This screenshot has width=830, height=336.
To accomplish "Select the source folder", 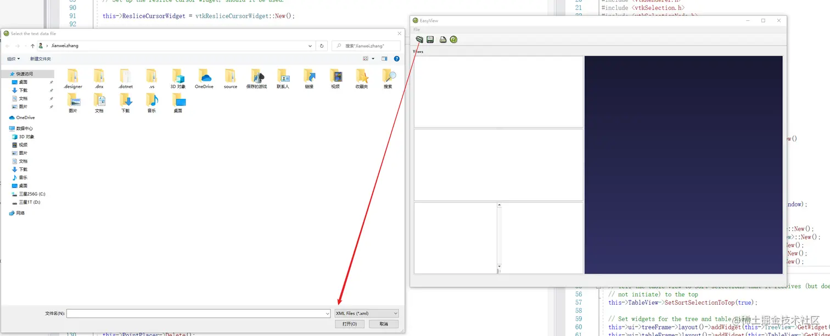I will coord(231,79).
